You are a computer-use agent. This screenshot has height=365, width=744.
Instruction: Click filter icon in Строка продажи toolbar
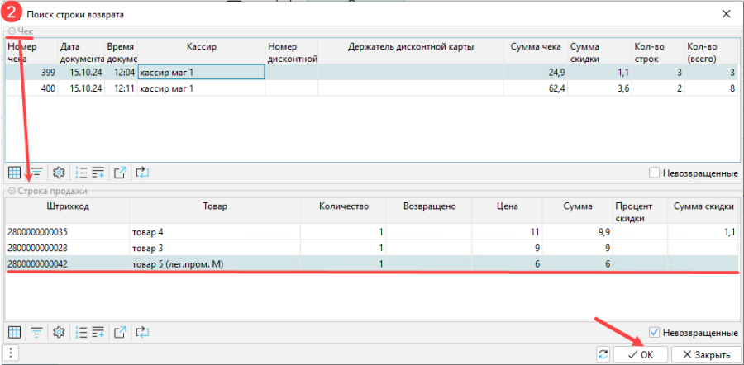pyautogui.click(x=36, y=332)
